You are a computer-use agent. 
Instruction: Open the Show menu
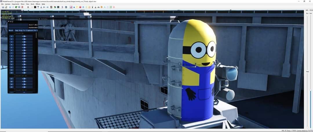(x=23, y=4)
